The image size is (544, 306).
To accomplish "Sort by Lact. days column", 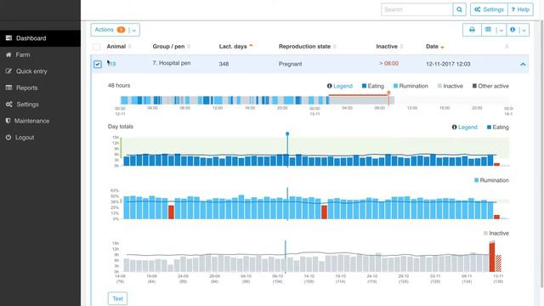I will [x=236, y=47].
